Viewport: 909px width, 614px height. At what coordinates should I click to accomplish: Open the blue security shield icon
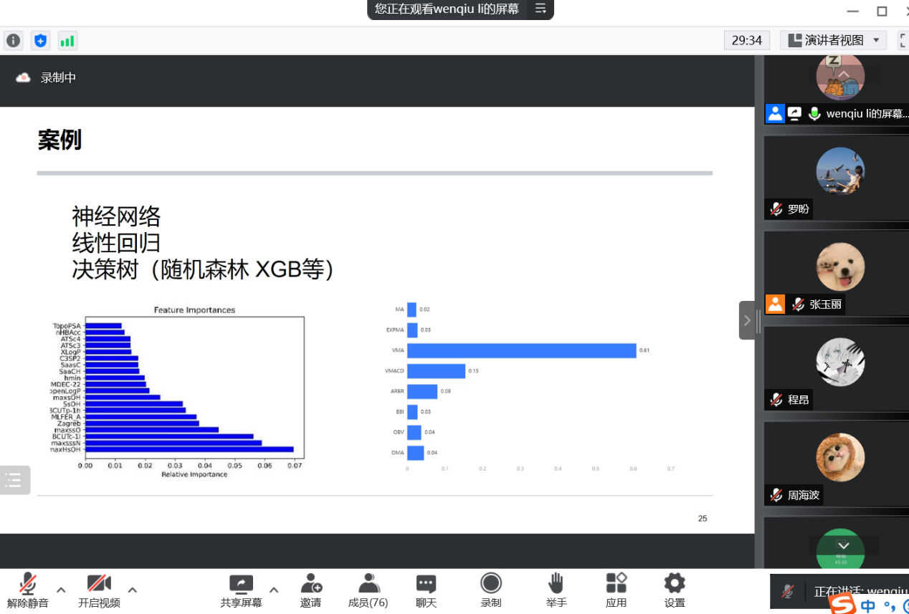click(x=40, y=41)
